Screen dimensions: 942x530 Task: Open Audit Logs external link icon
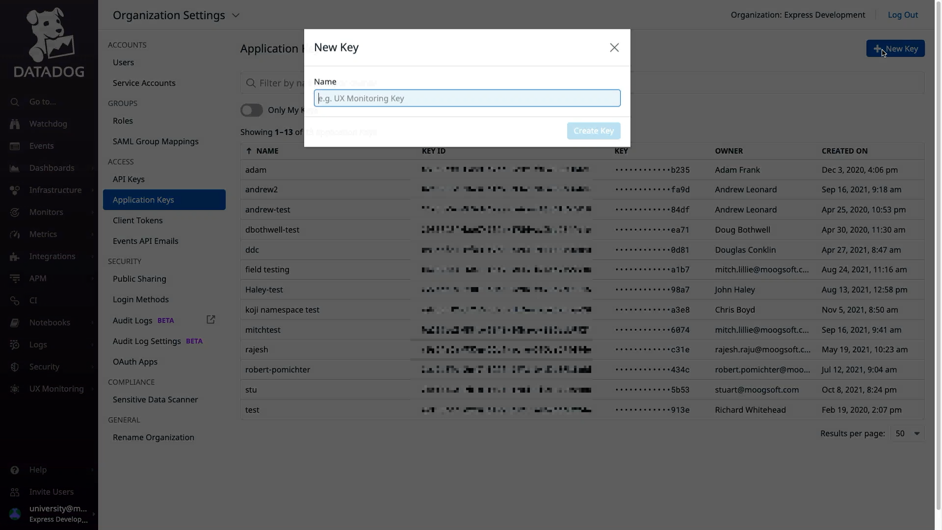click(211, 320)
